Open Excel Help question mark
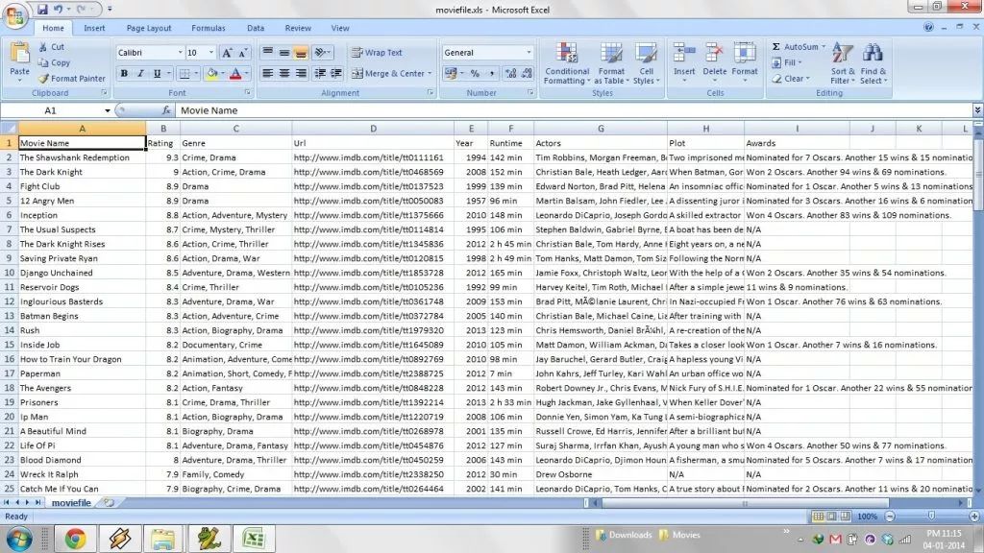The image size is (984, 553). click(928, 27)
